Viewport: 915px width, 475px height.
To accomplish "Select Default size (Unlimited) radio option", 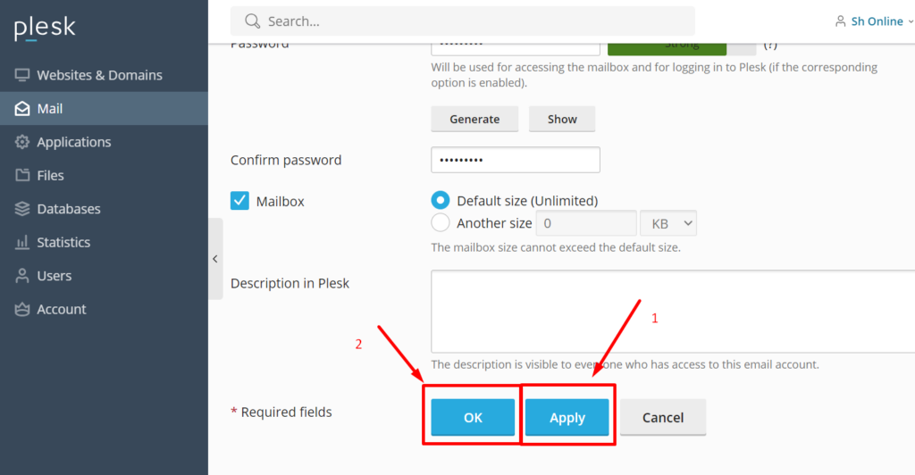I will pyautogui.click(x=440, y=200).
